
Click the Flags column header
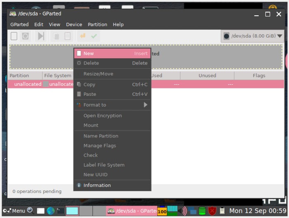click(x=259, y=76)
